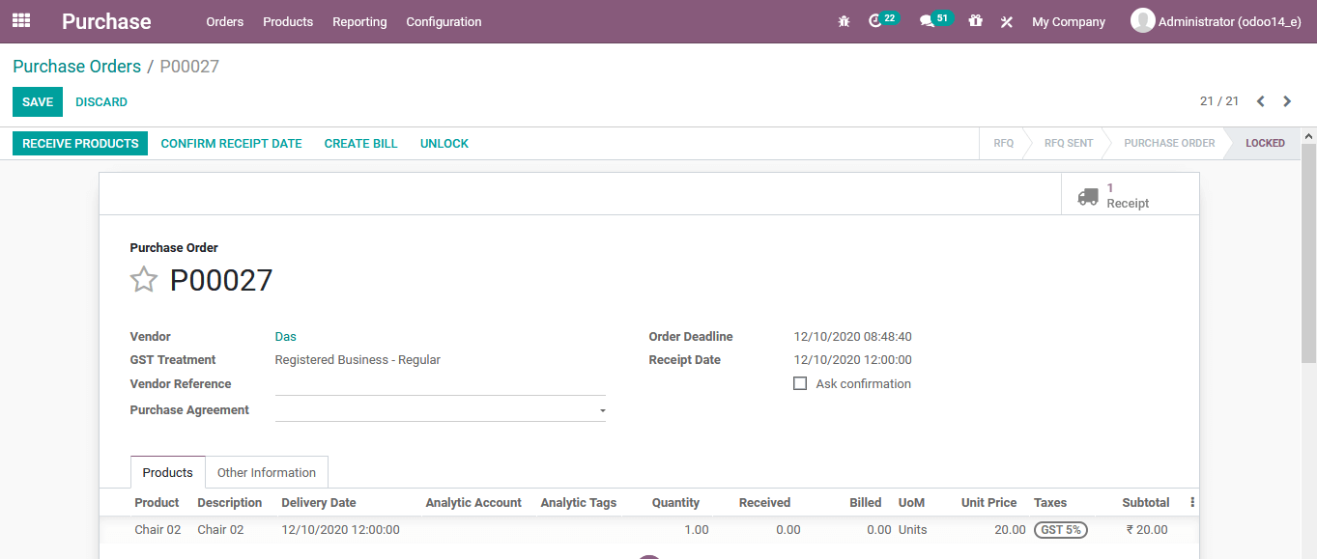Click Registered Business - Regular text
Image resolution: width=1317 pixels, height=559 pixels.
pos(358,360)
